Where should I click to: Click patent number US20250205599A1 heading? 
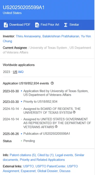coord(24,7)
